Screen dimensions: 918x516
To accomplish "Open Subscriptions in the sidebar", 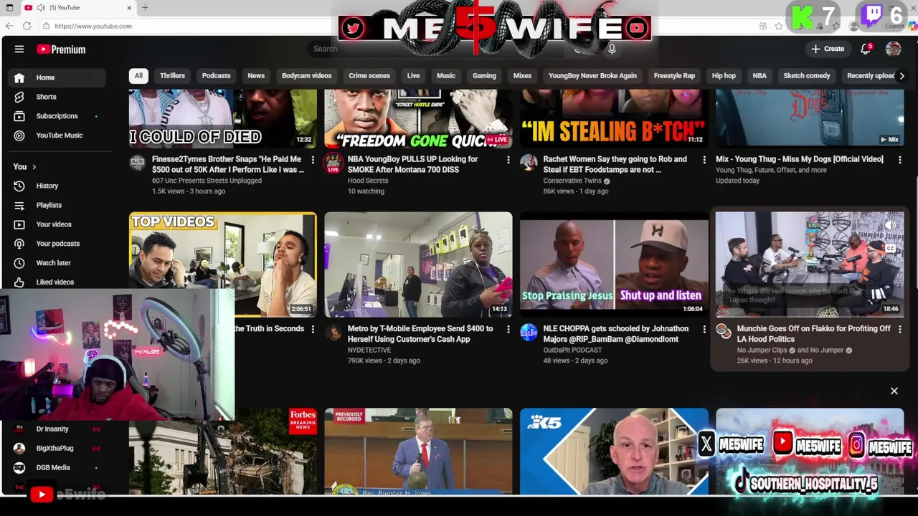I will point(57,116).
